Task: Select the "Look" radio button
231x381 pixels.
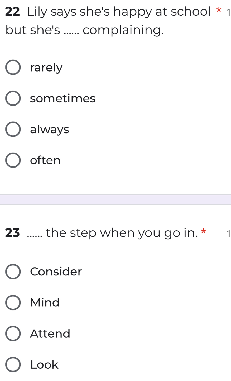Action: (x=13, y=364)
